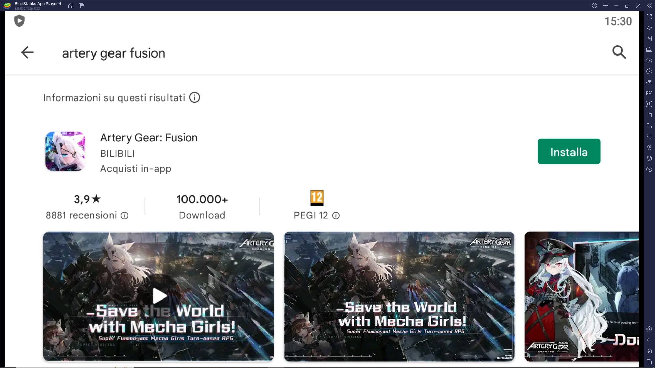Click the Informazioni su questi risultati text
The image size is (655, 368).
pyautogui.click(x=114, y=98)
